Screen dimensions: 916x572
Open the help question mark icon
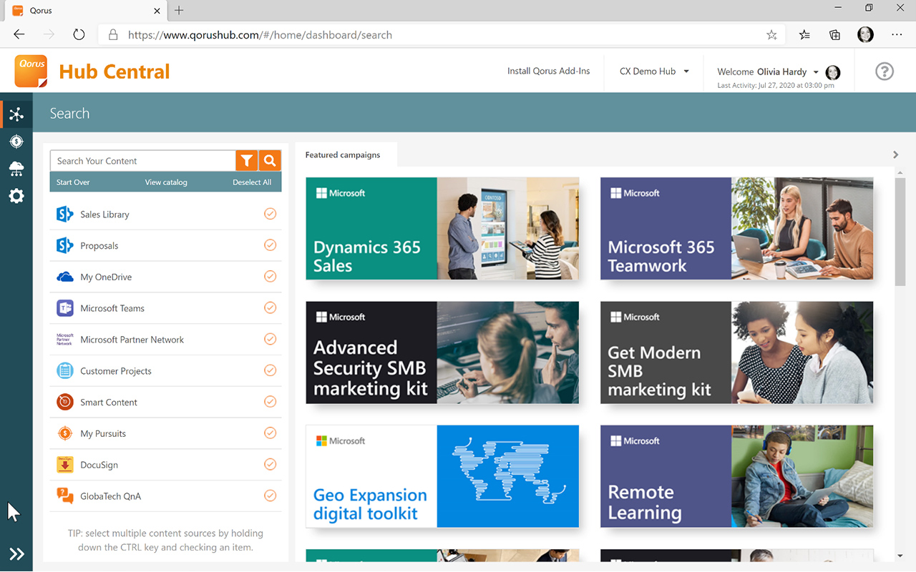pos(885,71)
